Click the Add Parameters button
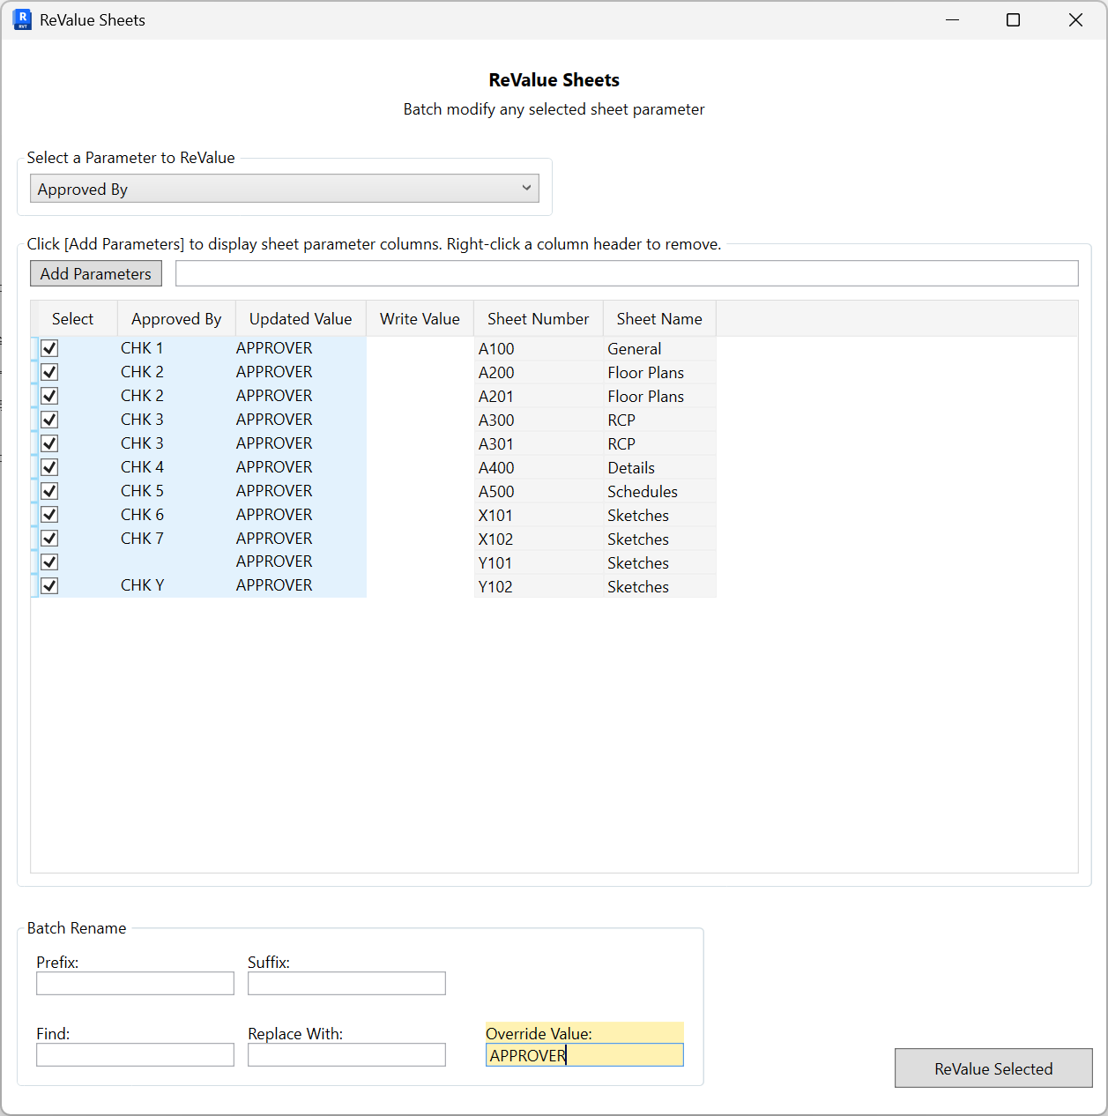1108x1116 pixels. coord(95,273)
